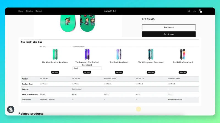This screenshot has width=220, height=123.
Task: Click The Hidden Snowboard title link
Action: pos(183,62)
